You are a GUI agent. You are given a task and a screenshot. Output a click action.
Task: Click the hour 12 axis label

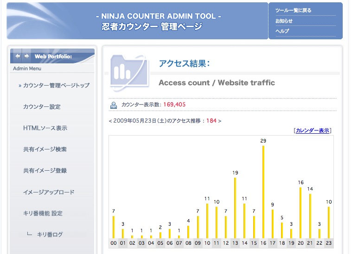226,243
